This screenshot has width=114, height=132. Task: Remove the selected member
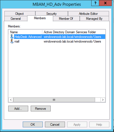coord(41,109)
